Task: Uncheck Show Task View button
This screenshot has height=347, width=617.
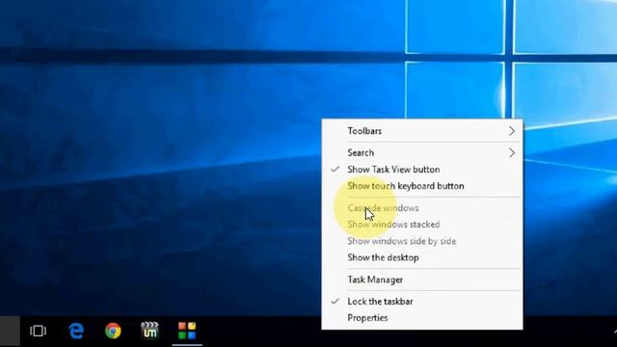Action: coord(422,170)
